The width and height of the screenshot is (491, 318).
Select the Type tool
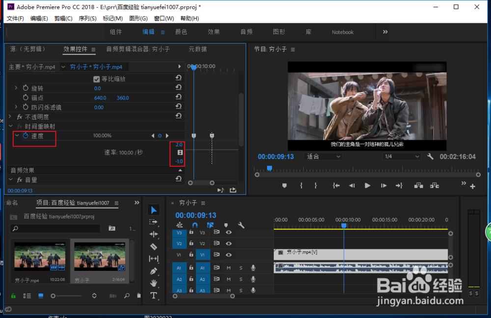coord(153,295)
